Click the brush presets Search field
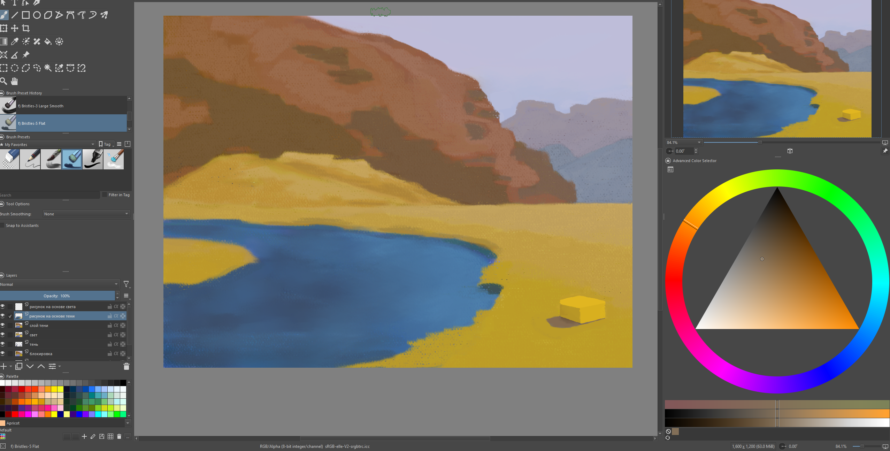Screen dimensions: 890x451 click(x=49, y=195)
